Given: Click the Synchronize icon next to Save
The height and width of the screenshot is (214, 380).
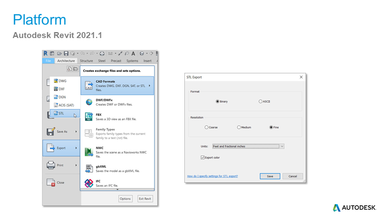Looking at the screenshot, I should [72, 53].
